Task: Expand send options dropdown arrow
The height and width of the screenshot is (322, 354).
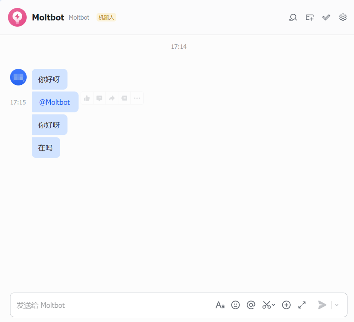Action: pos(337,305)
